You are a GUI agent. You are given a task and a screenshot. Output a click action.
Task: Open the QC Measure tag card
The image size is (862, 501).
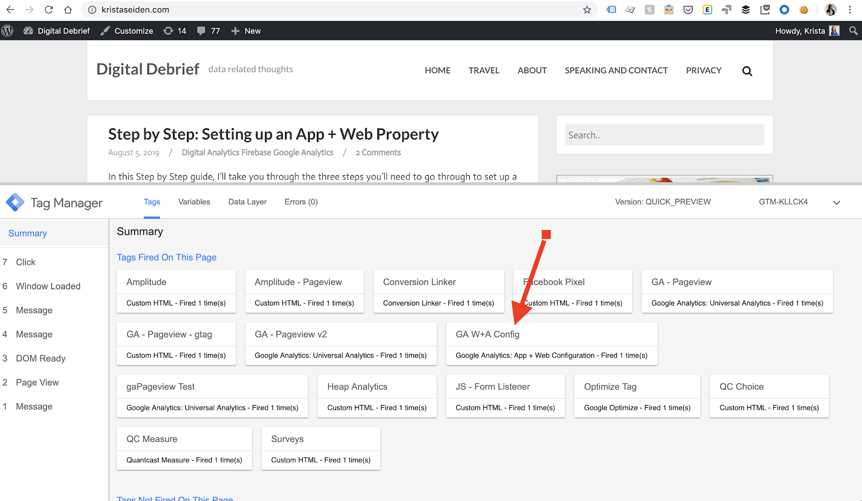(184, 448)
